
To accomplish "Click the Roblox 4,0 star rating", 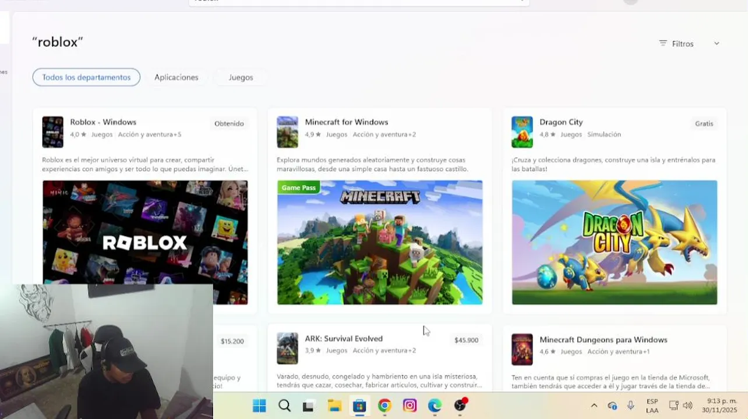I will click(78, 134).
